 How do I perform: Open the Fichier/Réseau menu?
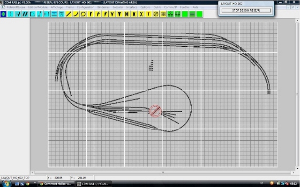(15, 7)
